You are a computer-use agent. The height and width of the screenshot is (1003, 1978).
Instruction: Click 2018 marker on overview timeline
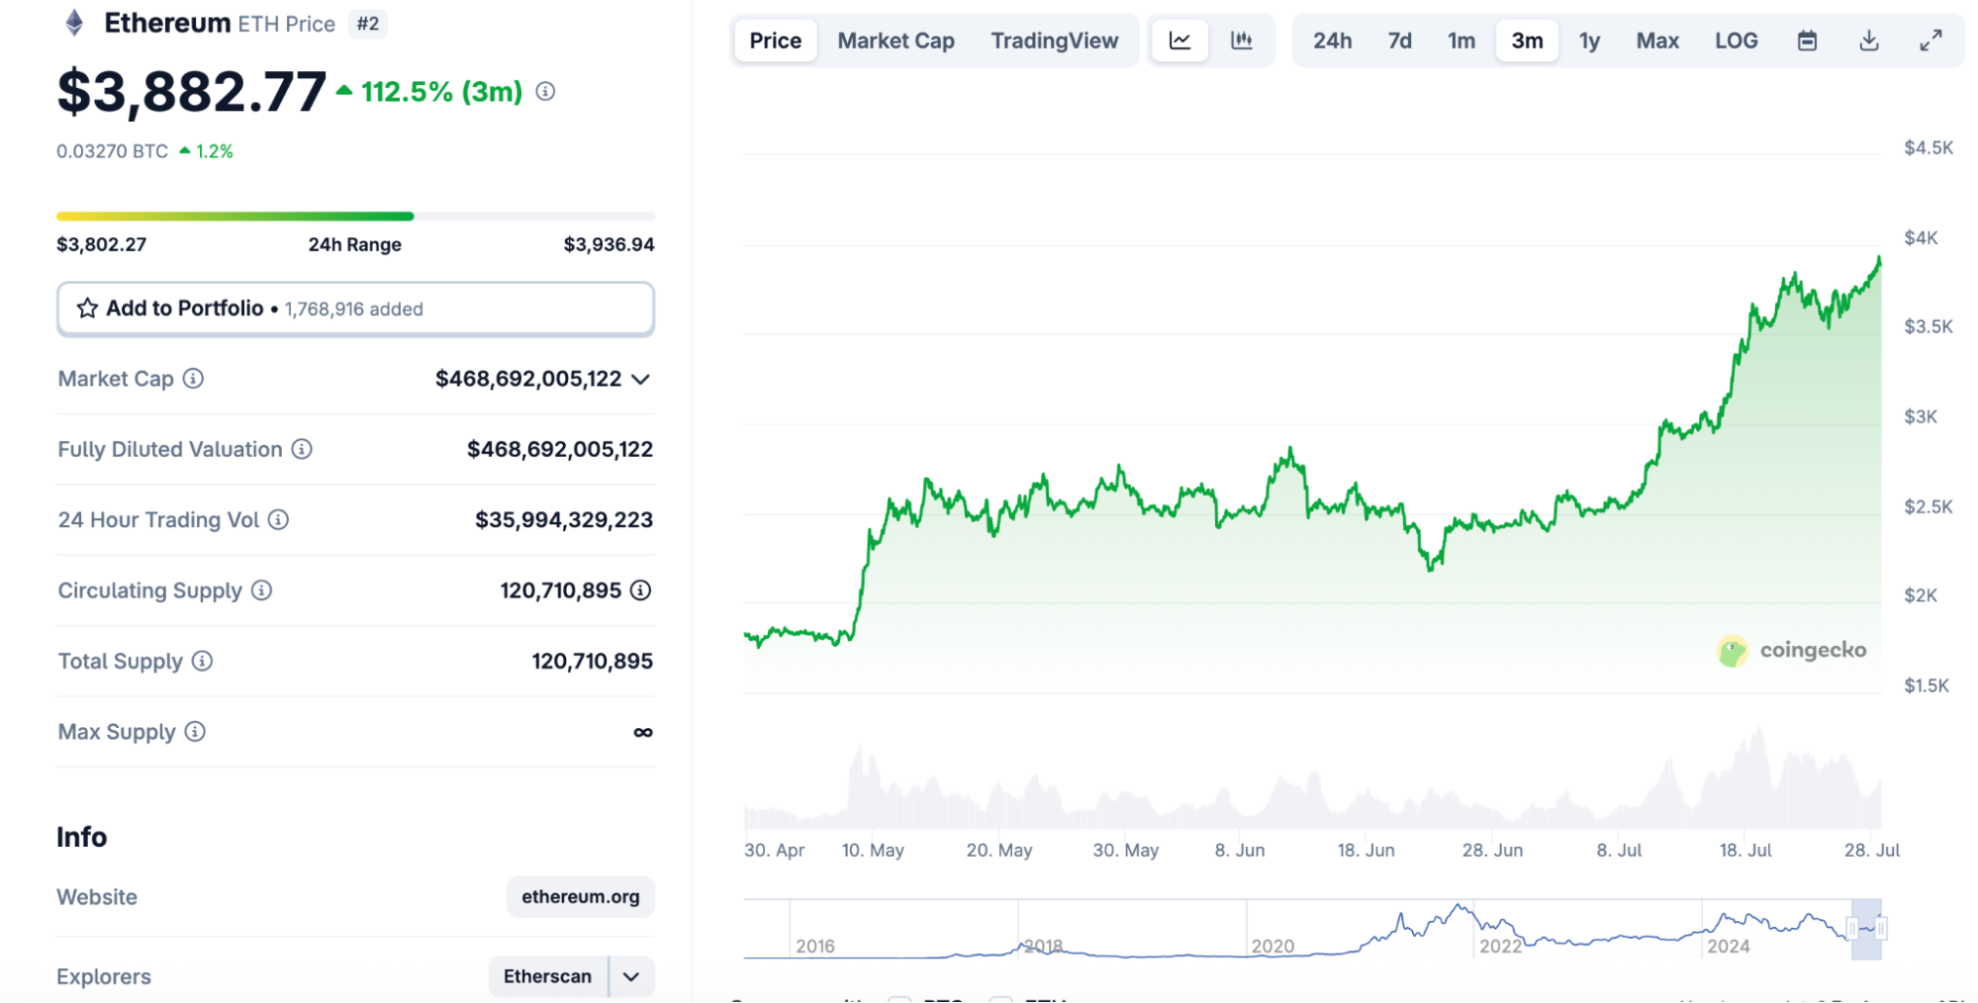[1043, 947]
